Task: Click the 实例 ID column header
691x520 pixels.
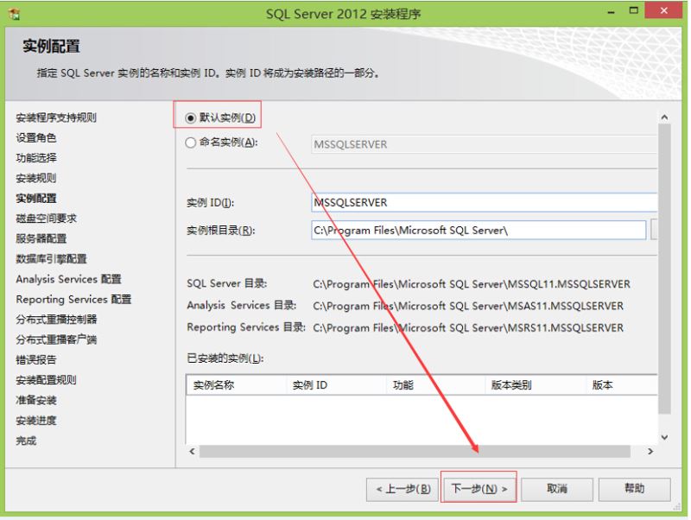Action: click(x=337, y=385)
